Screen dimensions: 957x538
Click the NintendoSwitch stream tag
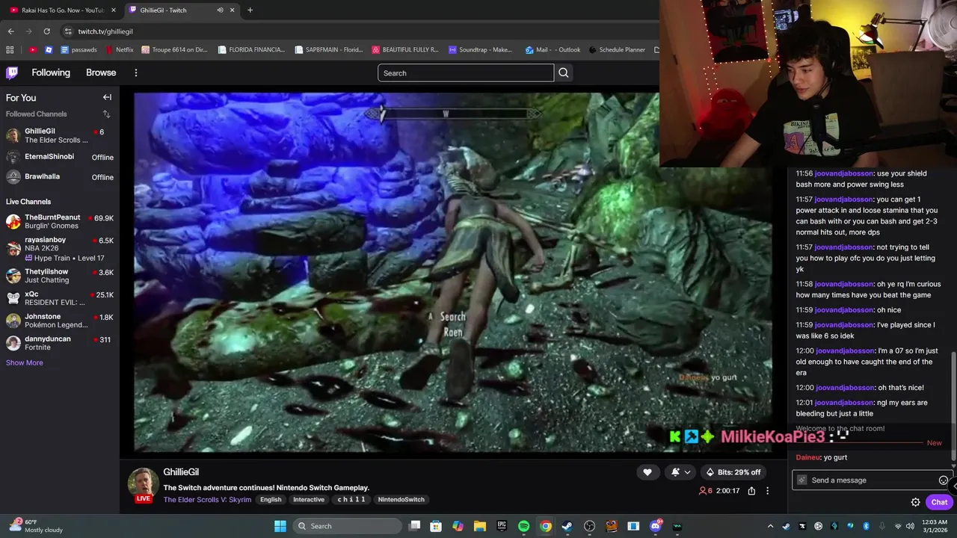click(401, 500)
